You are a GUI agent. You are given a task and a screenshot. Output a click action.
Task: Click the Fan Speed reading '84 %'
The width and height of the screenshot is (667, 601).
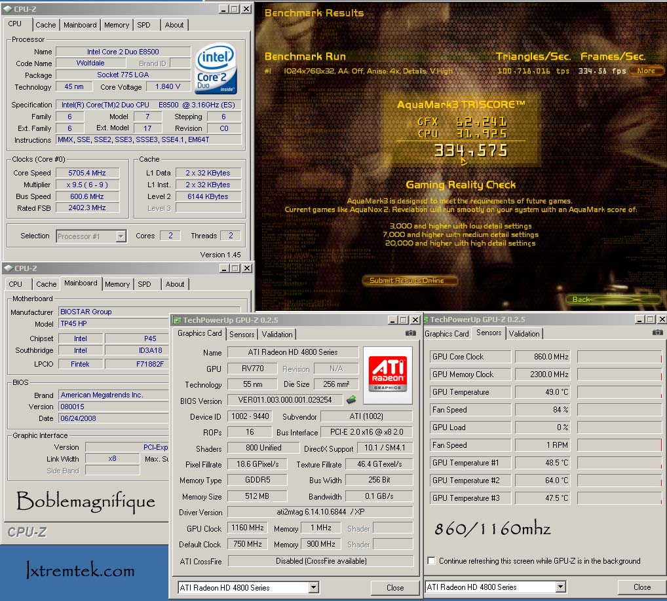[x=543, y=410]
